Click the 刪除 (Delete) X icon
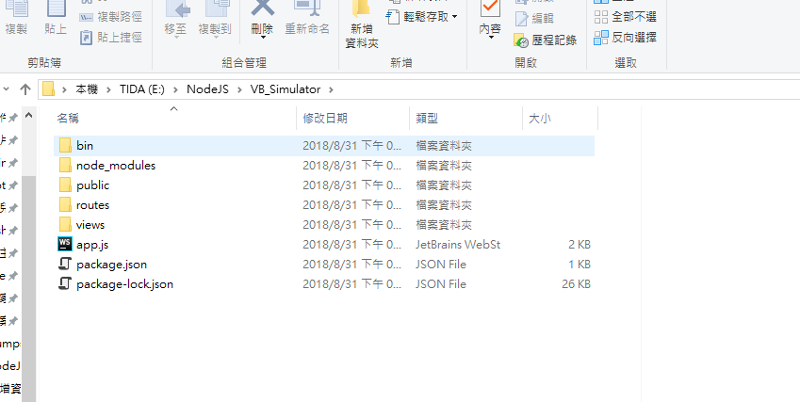The height and width of the screenshot is (402, 800). (x=263, y=8)
